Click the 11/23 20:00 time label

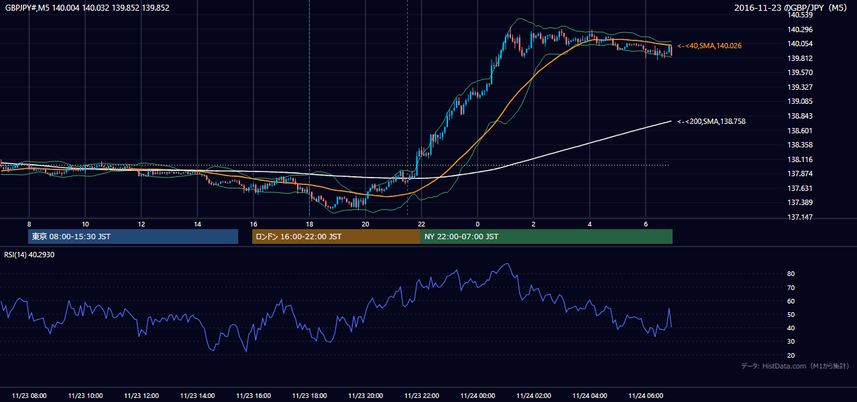coord(365,396)
